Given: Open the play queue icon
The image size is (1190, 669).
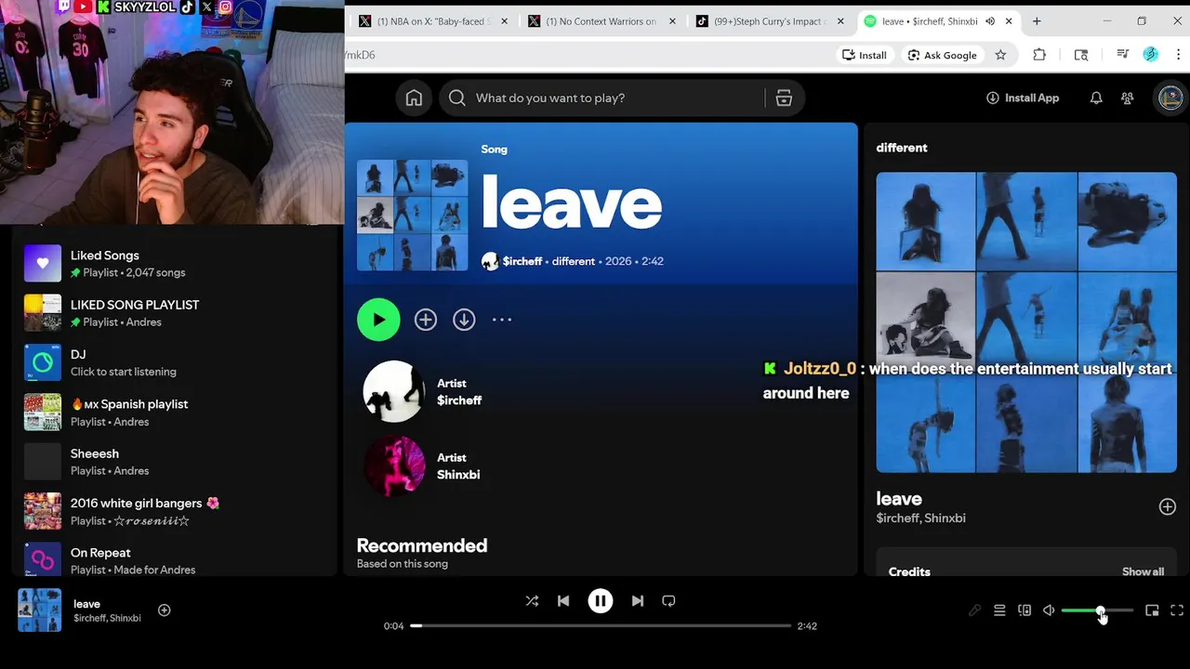Looking at the screenshot, I should [x=999, y=610].
